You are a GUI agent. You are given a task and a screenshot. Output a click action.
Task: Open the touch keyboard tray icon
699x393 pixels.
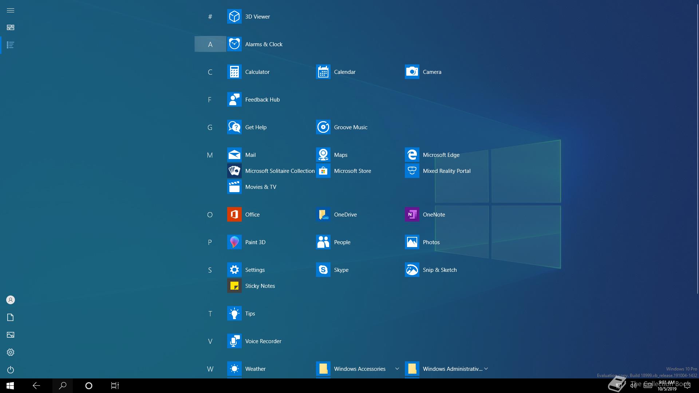[648, 386]
